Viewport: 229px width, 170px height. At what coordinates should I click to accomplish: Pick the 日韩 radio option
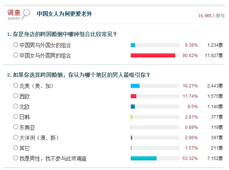[x=16, y=117]
